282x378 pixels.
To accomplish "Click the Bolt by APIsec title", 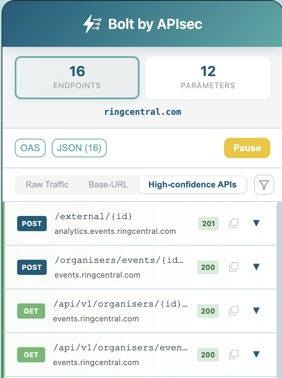I will 155,24.
